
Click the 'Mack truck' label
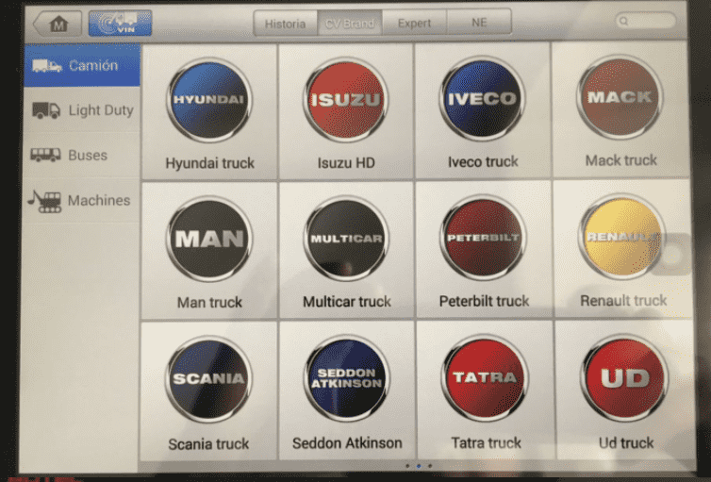(620, 160)
